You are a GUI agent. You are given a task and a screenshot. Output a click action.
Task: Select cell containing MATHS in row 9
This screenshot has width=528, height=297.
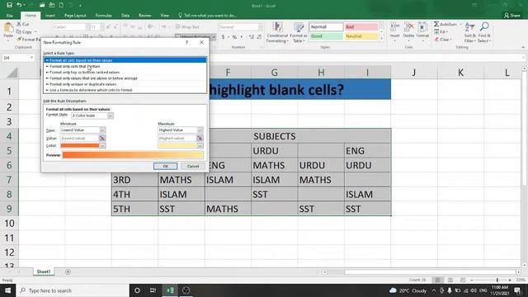(228, 209)
